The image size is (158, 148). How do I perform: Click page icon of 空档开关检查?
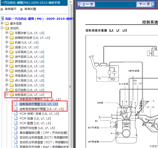coord(16,128)
